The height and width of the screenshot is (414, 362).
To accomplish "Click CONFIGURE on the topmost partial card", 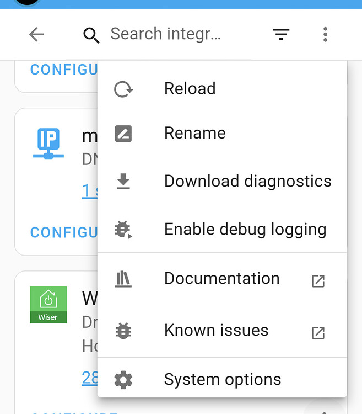I will (x=64, y=70).
